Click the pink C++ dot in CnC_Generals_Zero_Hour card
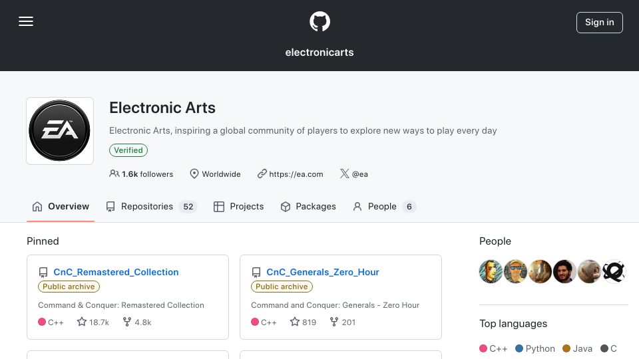The height and width of the screenshot is (359, 639). coord(255,322)
